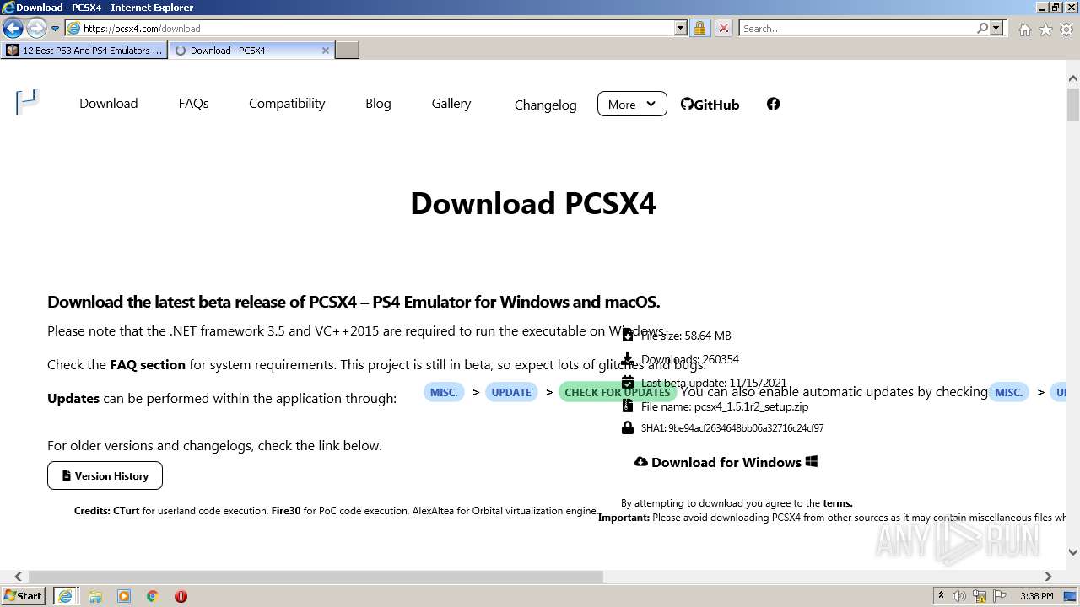Click the horizontal scrollbar right arrow
1080x607 pixels.
tap(1048, 577)
